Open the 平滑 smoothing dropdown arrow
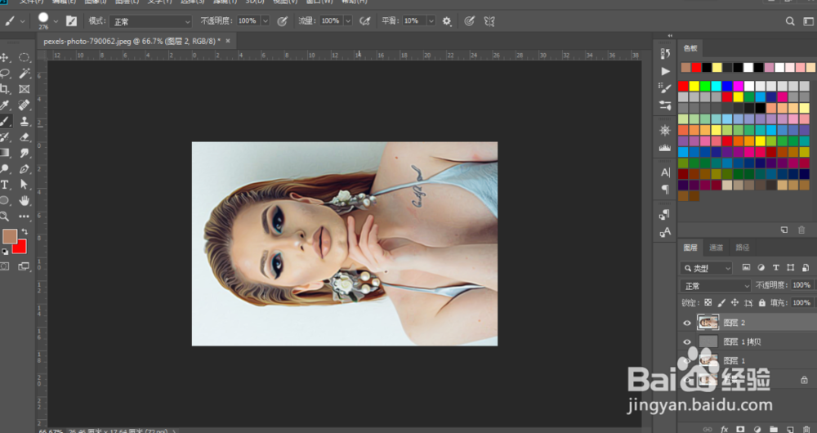 click(x=431, y=21)
